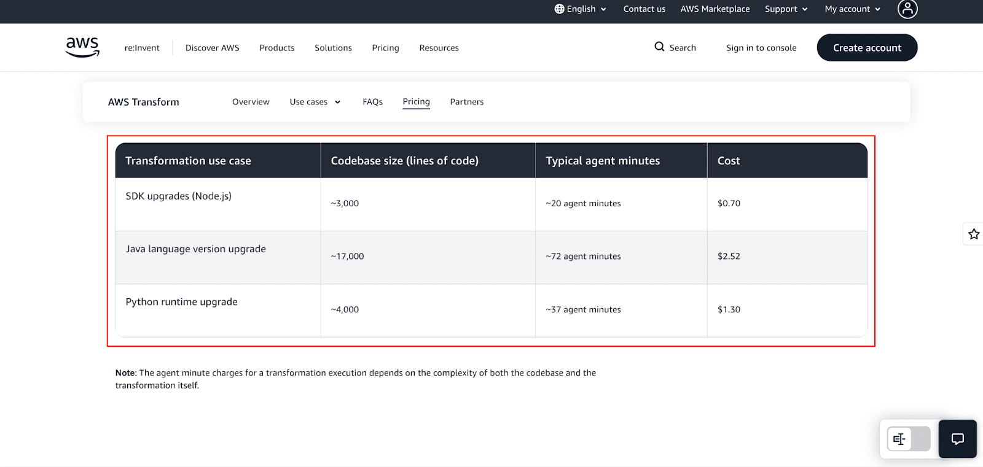Click the bookmark star icon
The image size is (983, 467).
(x=974, y=234)
